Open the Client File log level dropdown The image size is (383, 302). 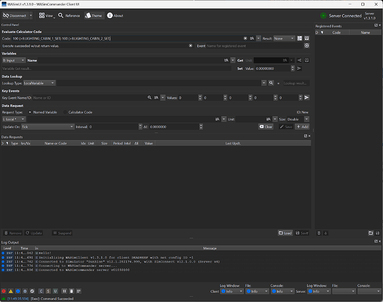(257, 291)
